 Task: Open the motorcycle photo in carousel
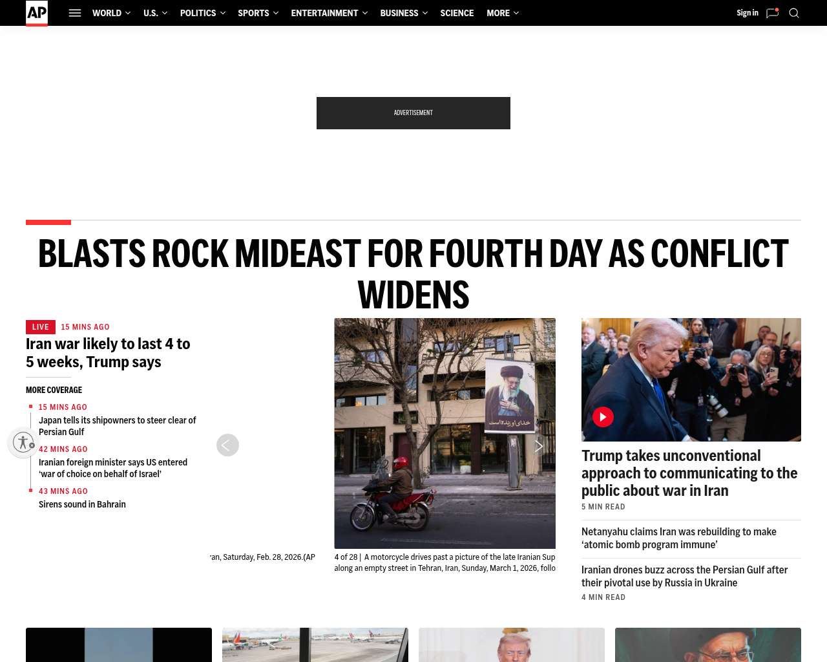[445, 433]
